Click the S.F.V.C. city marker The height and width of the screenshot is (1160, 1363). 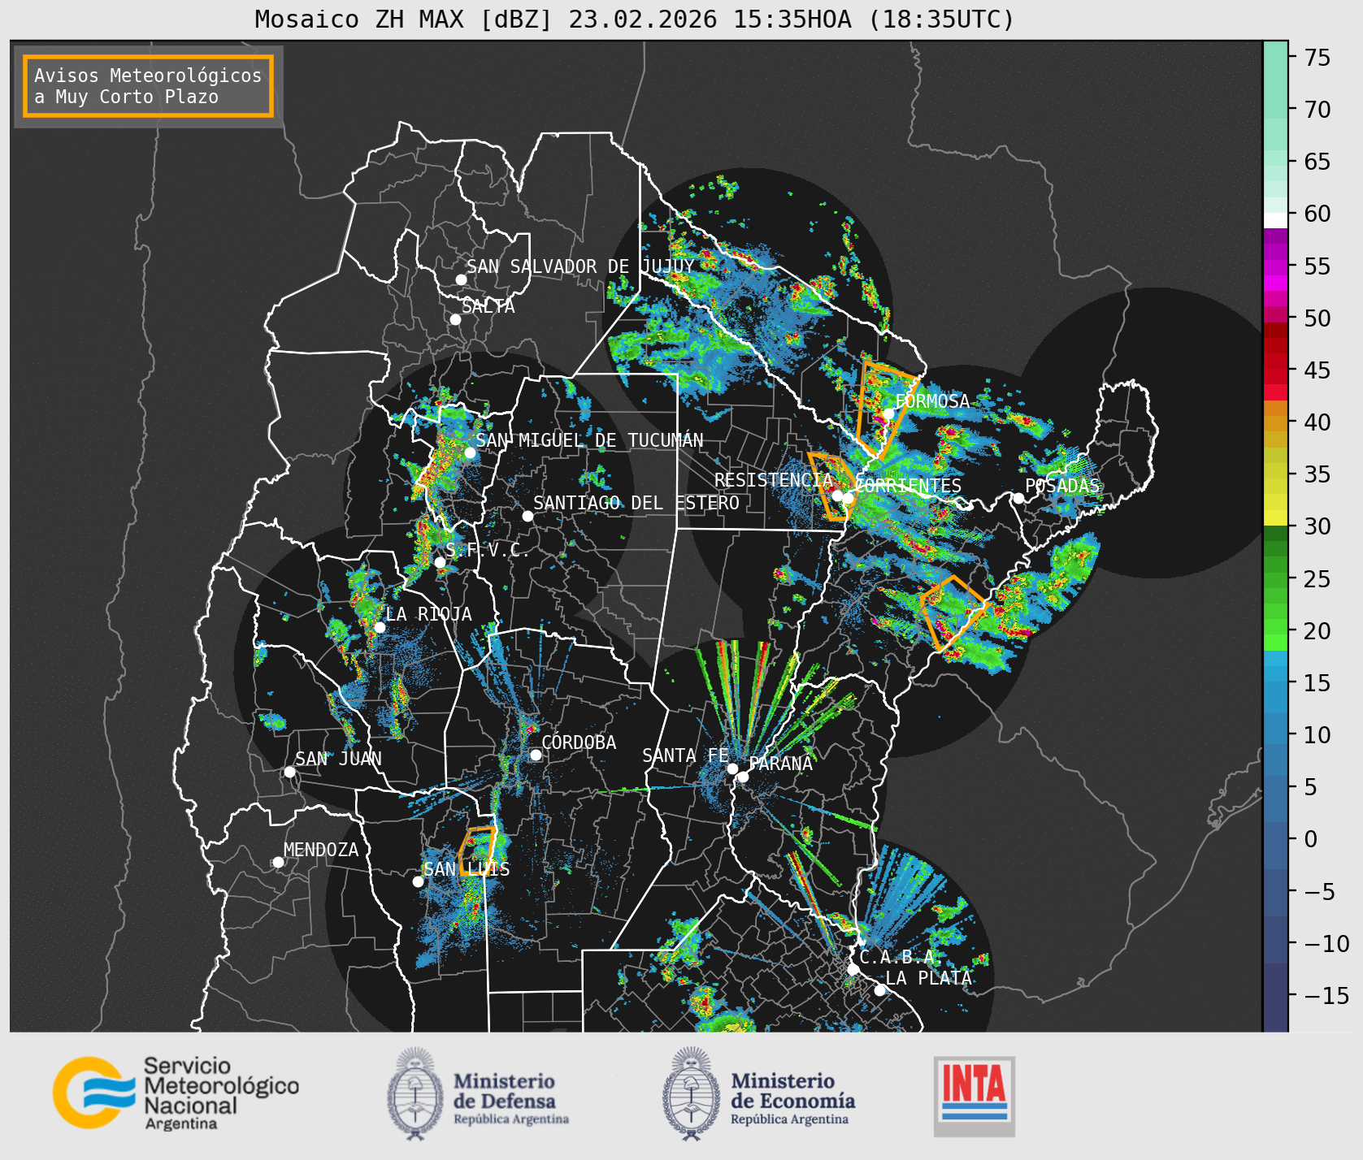(440, 562)
